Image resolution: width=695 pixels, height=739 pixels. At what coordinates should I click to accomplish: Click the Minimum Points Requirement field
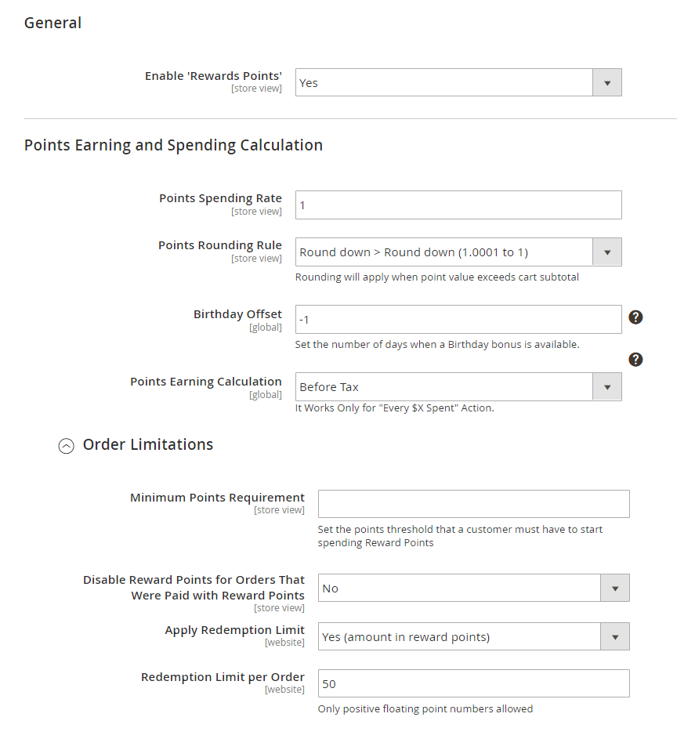pos(473,504)
